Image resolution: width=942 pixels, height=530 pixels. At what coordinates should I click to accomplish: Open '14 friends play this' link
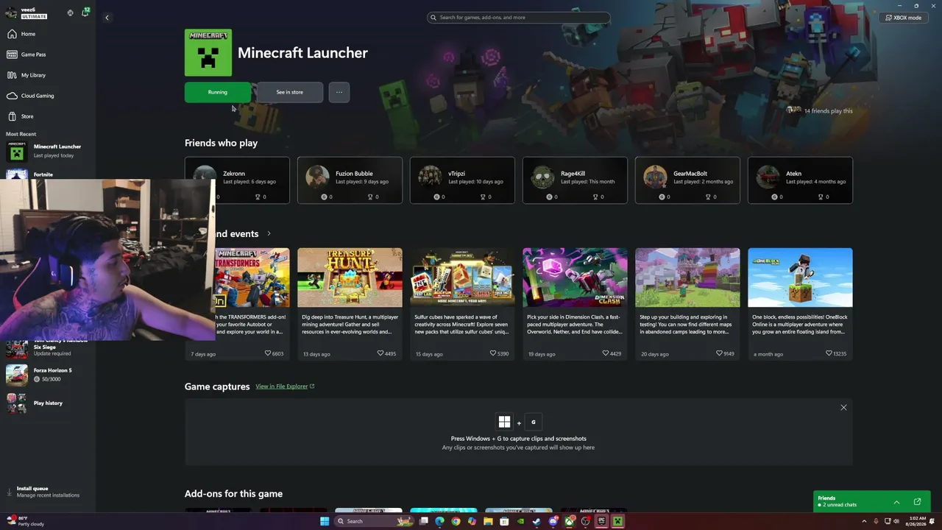[x=820, y=111]
